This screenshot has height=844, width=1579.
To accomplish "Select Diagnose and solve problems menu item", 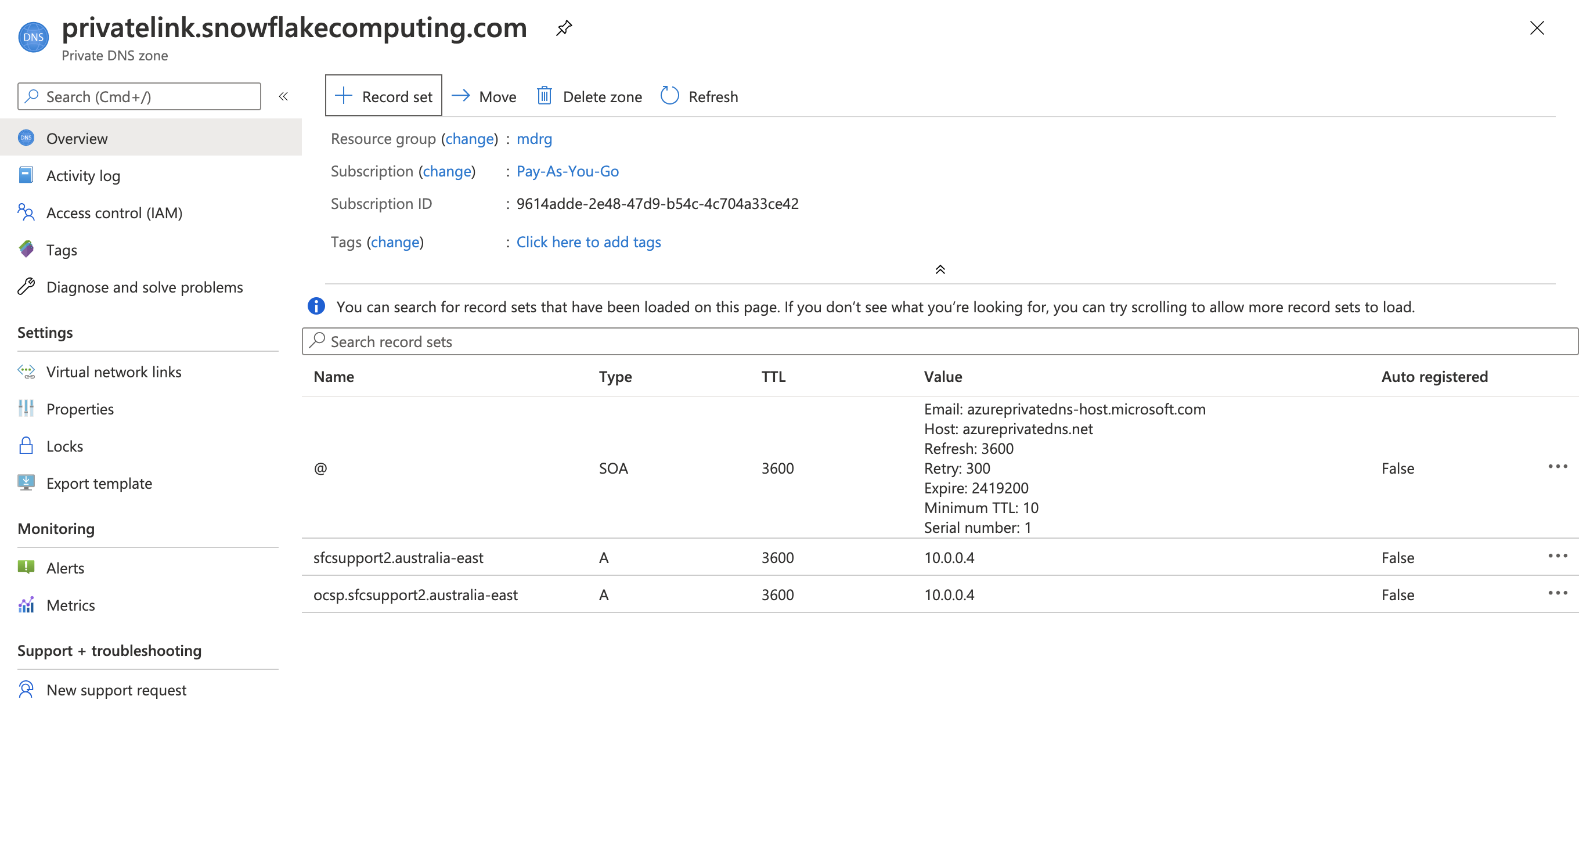I will coord(145,286).
